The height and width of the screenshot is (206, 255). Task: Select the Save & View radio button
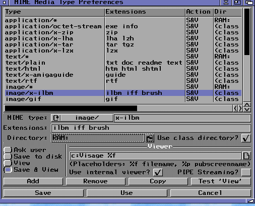(8, 170)
